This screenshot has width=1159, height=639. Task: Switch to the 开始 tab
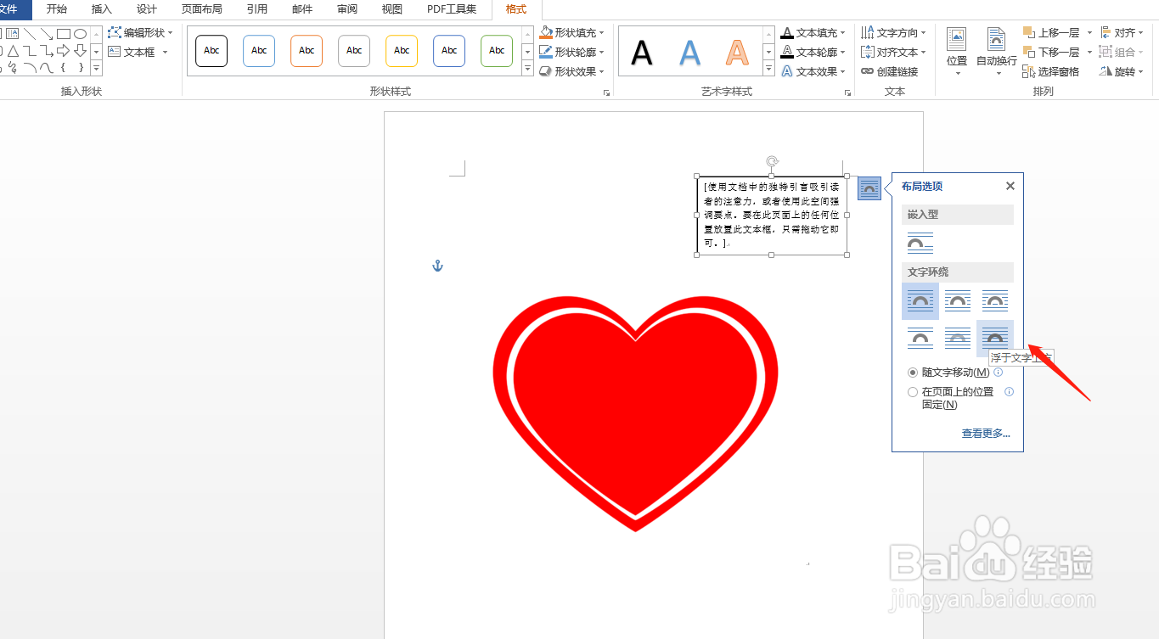pos(57,9)
